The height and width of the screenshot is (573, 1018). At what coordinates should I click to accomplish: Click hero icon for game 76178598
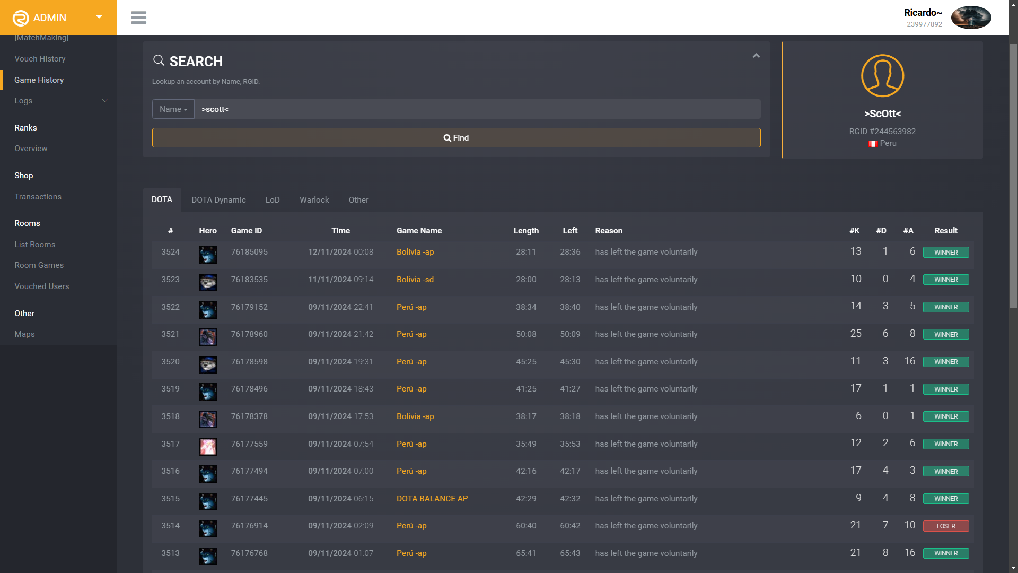[208, 364]
